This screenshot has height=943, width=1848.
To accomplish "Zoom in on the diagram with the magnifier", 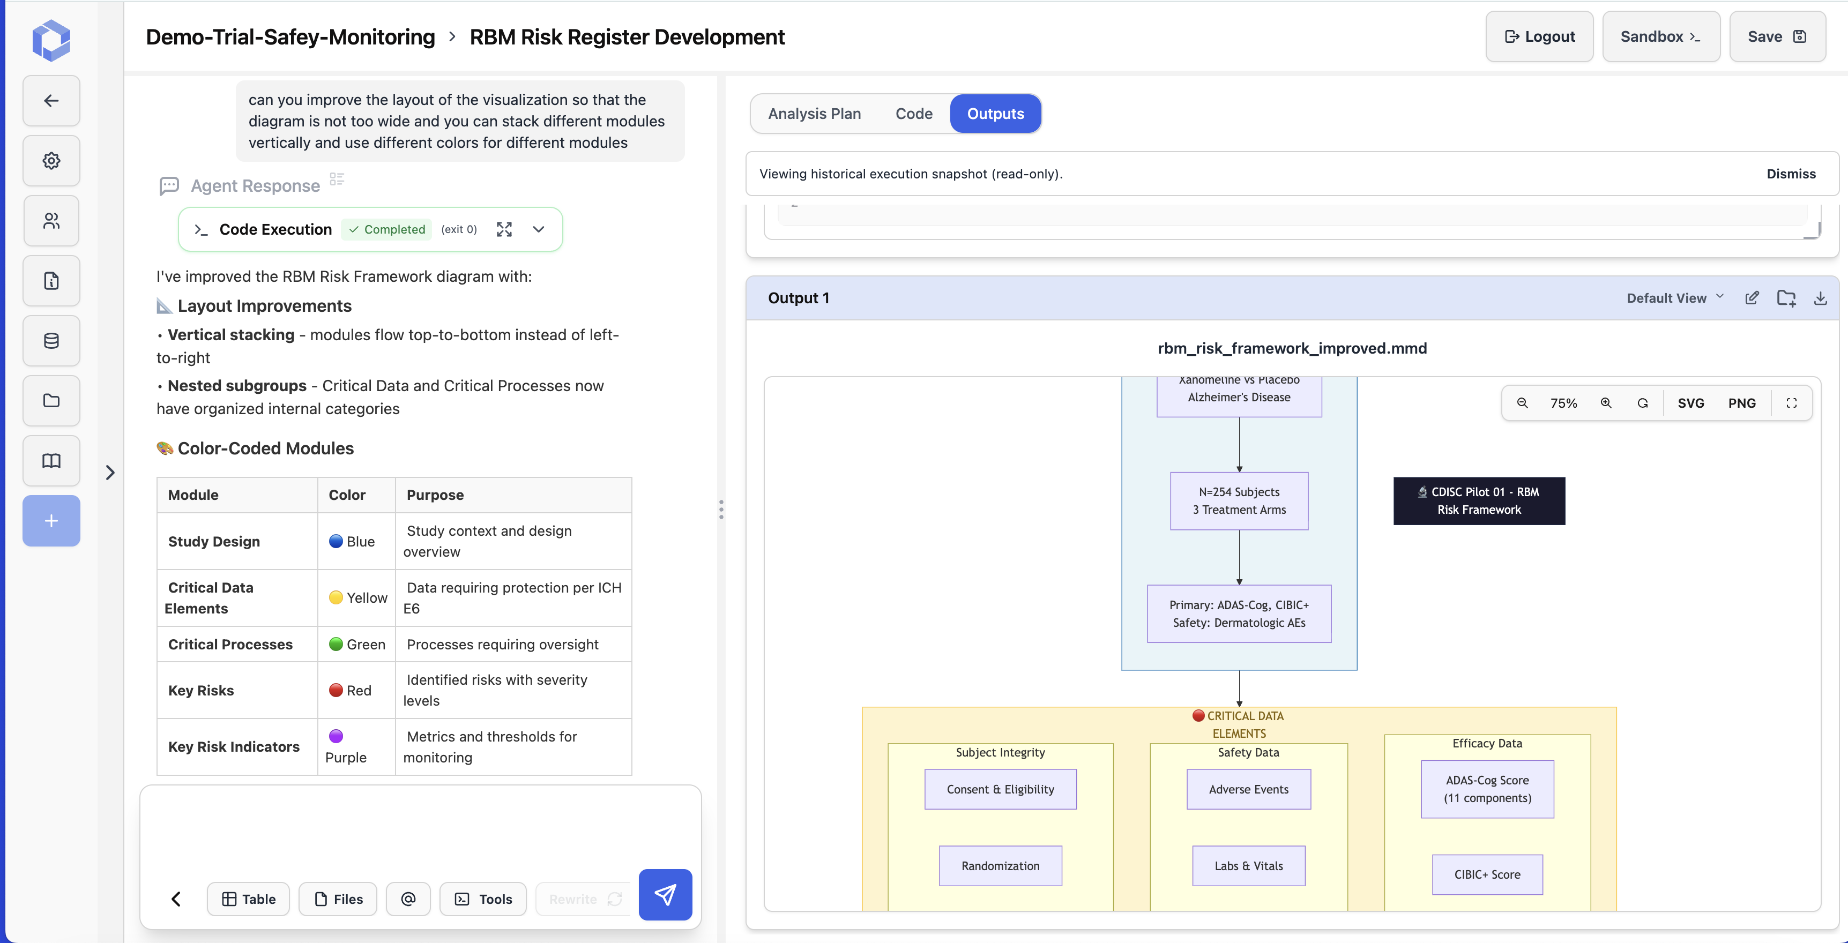I will (1606, 402).
